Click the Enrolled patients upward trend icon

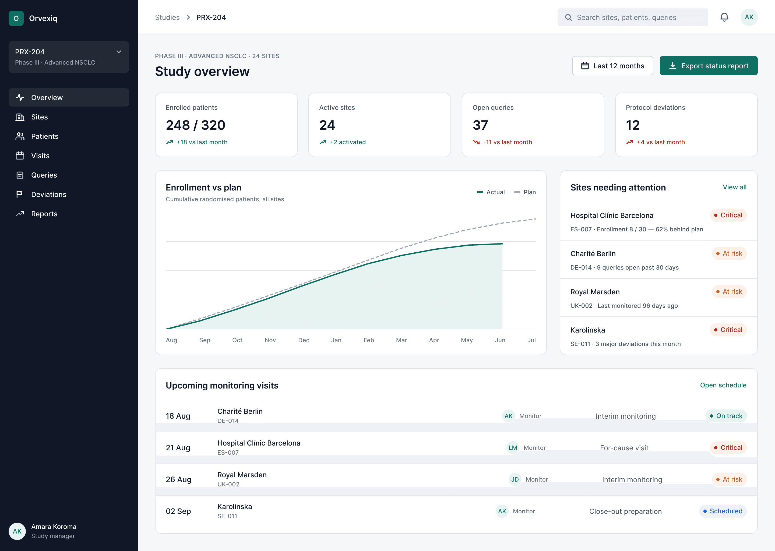[170, 142]
